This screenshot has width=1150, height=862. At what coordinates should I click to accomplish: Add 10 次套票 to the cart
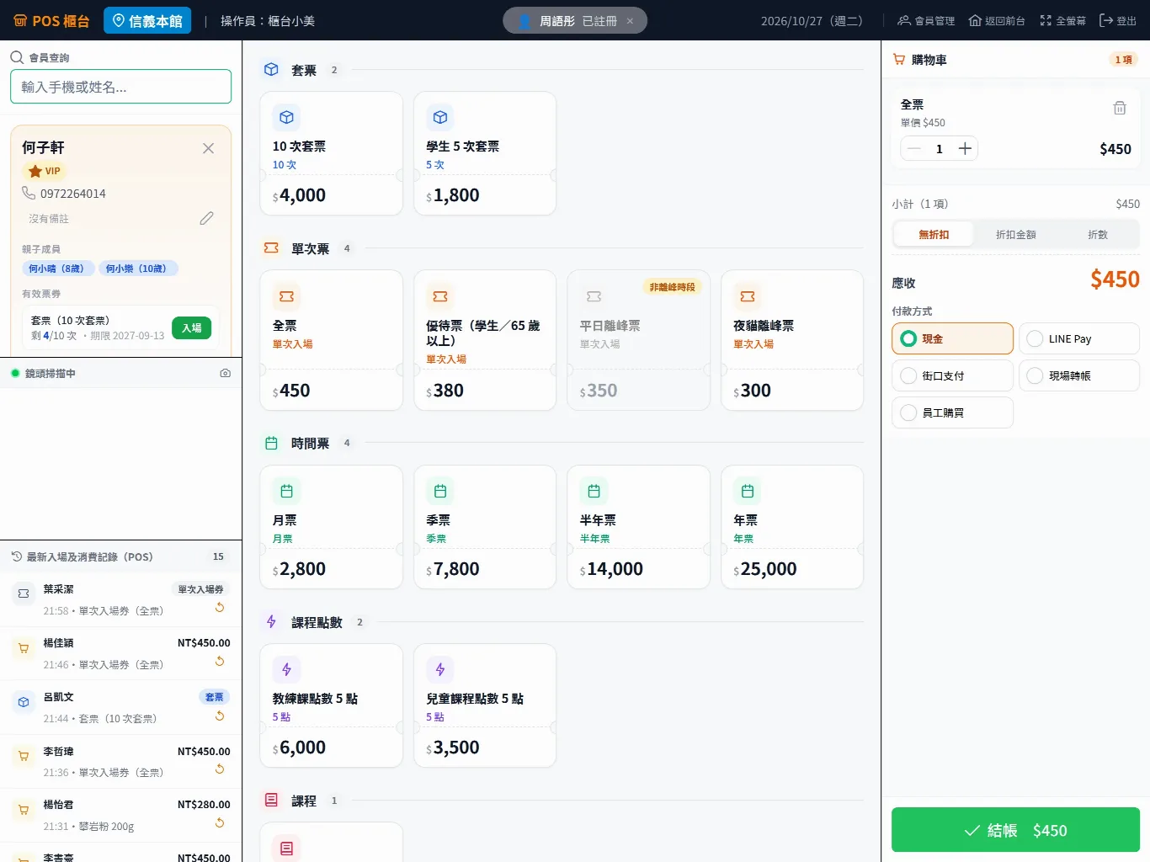(332, 153)
